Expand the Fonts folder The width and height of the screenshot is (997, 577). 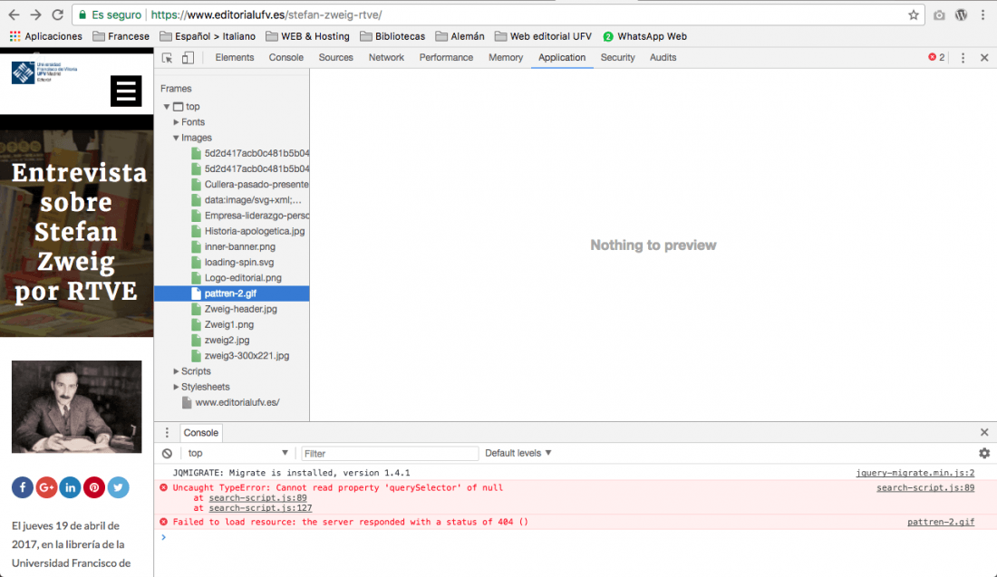point(176,122)
